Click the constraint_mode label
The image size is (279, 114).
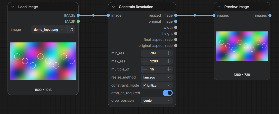coord(125,85)
